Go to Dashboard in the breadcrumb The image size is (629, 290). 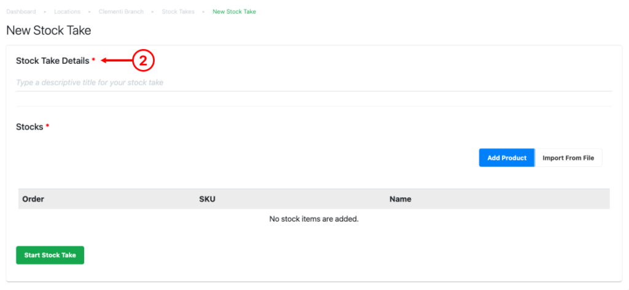(x=21, y=12)
